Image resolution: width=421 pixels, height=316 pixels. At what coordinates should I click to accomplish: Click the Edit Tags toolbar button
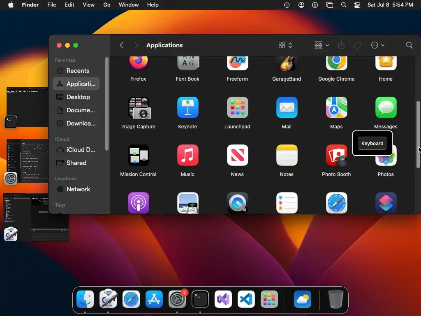(357, 45)
